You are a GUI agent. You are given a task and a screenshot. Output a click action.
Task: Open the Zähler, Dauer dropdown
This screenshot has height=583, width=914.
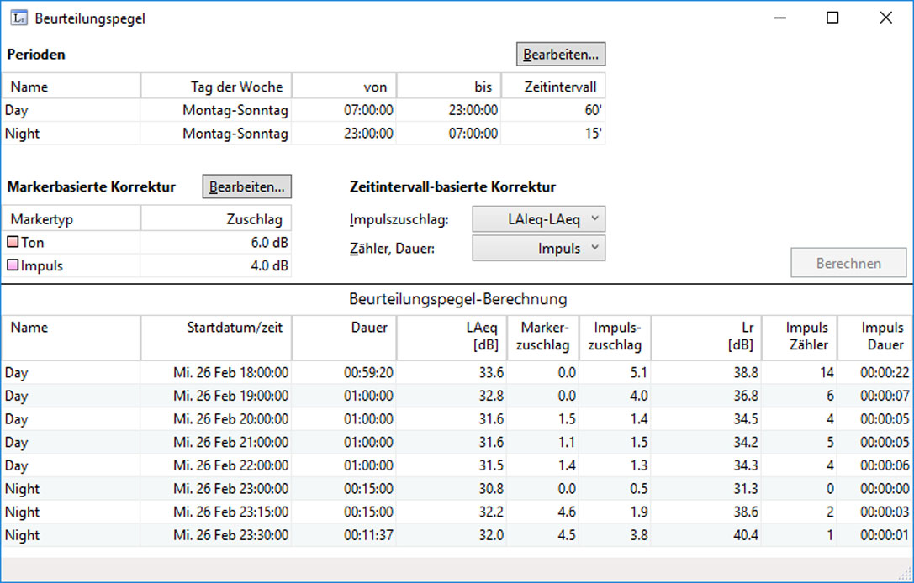[x=538, y=248]
